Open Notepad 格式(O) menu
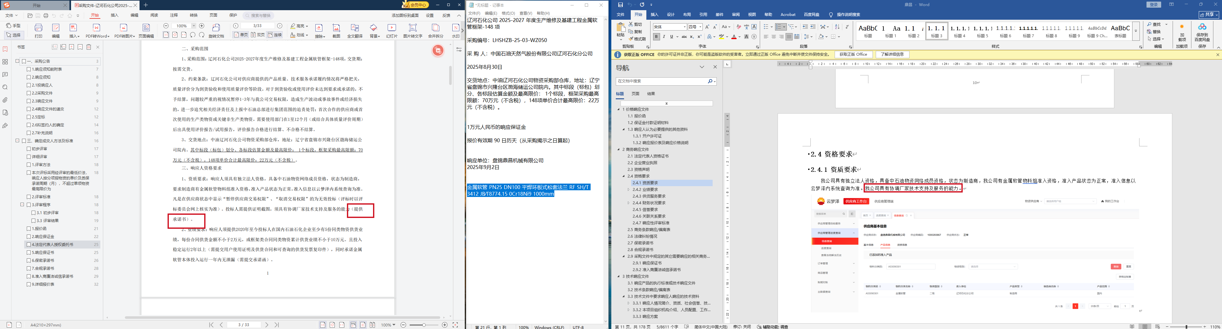 [508, 13]
